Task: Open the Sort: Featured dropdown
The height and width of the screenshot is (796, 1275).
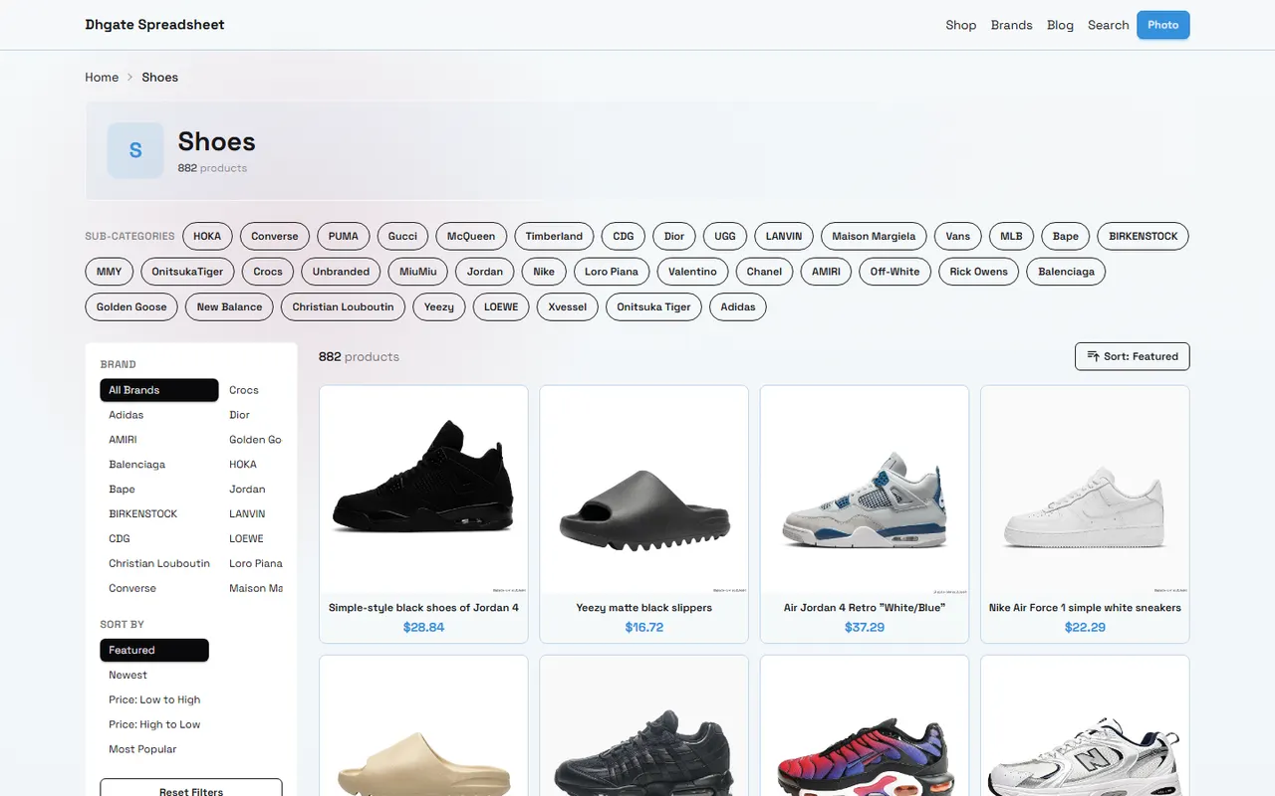Action: click(1132, 356)
